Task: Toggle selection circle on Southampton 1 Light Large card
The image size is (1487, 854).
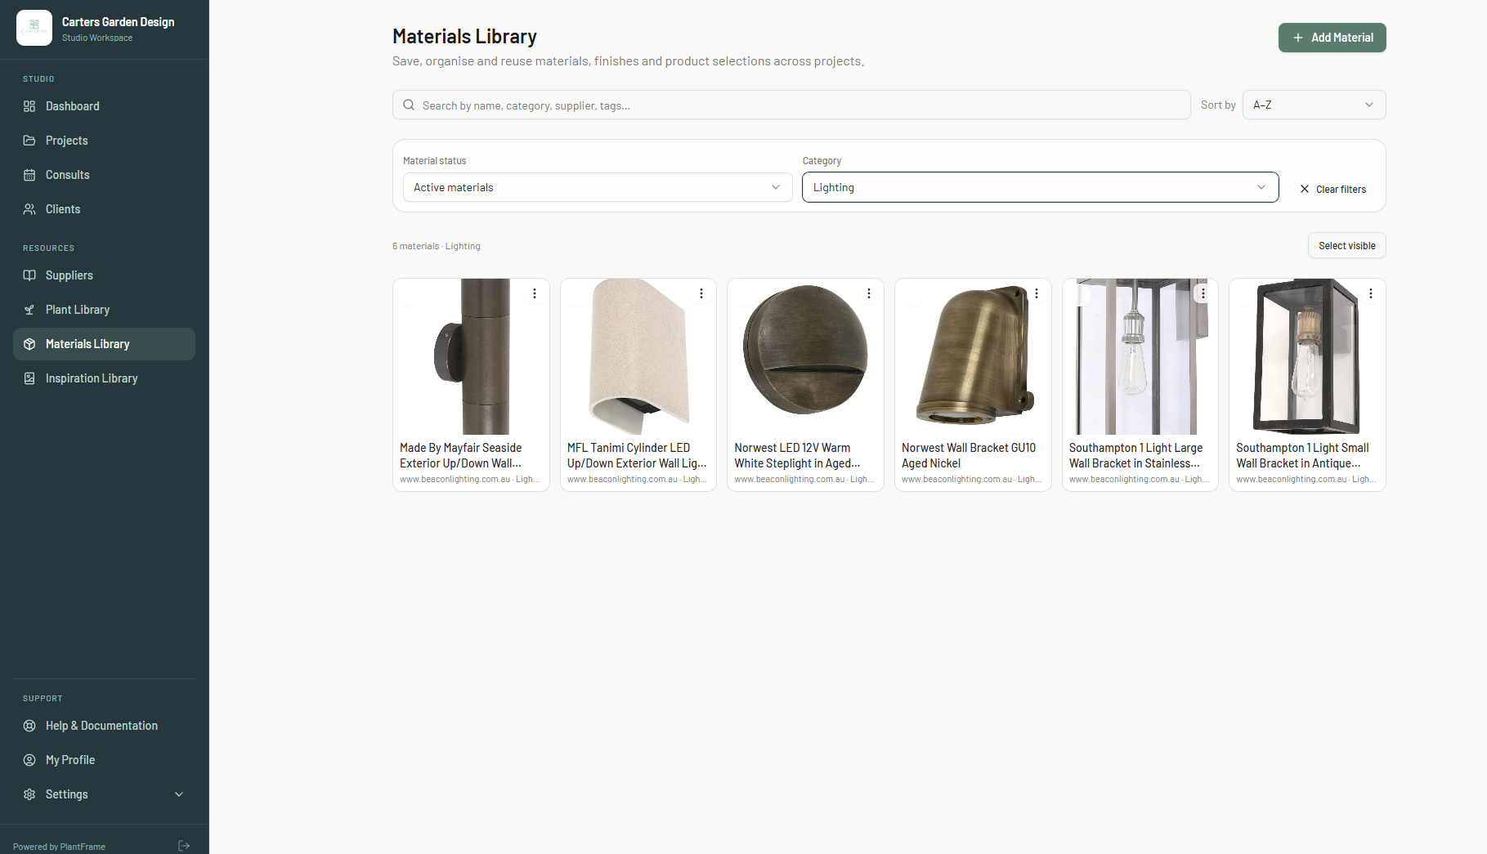Action: point(1081,296)
